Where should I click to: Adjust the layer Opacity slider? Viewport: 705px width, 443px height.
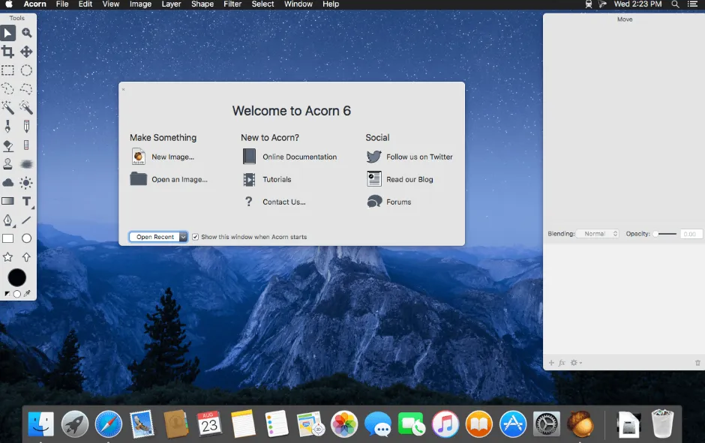coord(665,234)
